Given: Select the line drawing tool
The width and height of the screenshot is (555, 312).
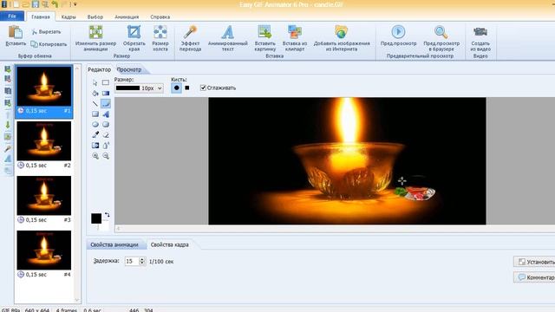Looking at the screenshot, I should 95,104.
